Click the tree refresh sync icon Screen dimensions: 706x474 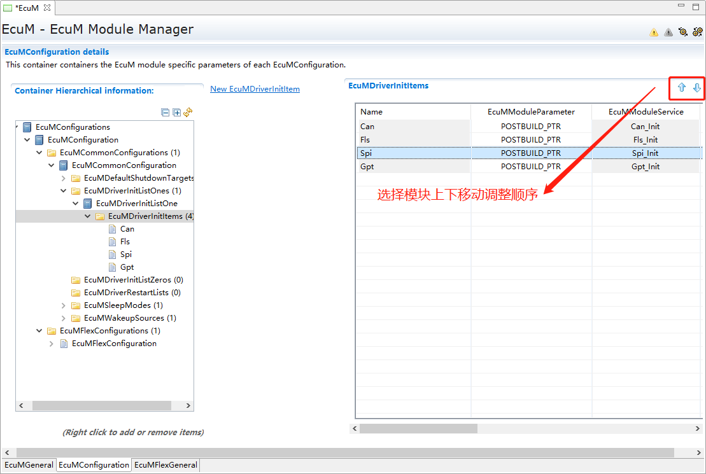pyautogui.click(x=188, y=113)
